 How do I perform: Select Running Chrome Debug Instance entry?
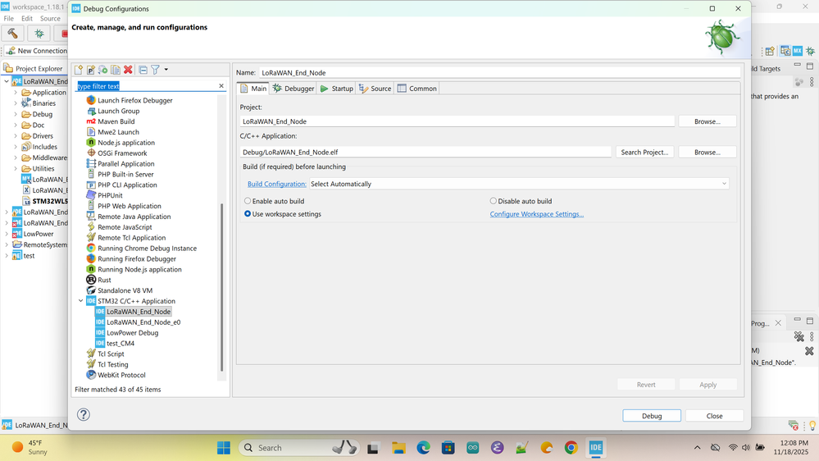(147, 249)
